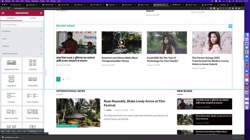Collapse the Elementor panel via handle
This screenshot has height=140, width=250.
click(45, 72)
